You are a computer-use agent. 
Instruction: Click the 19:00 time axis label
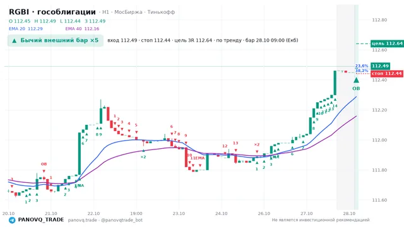pyautogui.click(x=136, y=213)
